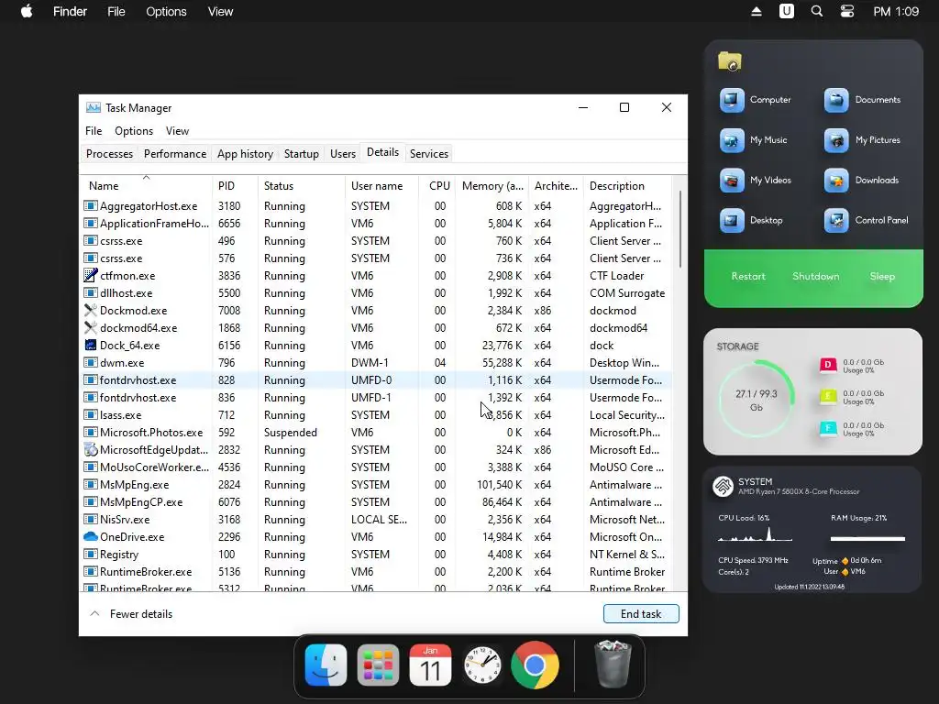Sort by the Memory column header
The width and height of the screenshot is (939, 704).
click(492, 186)
